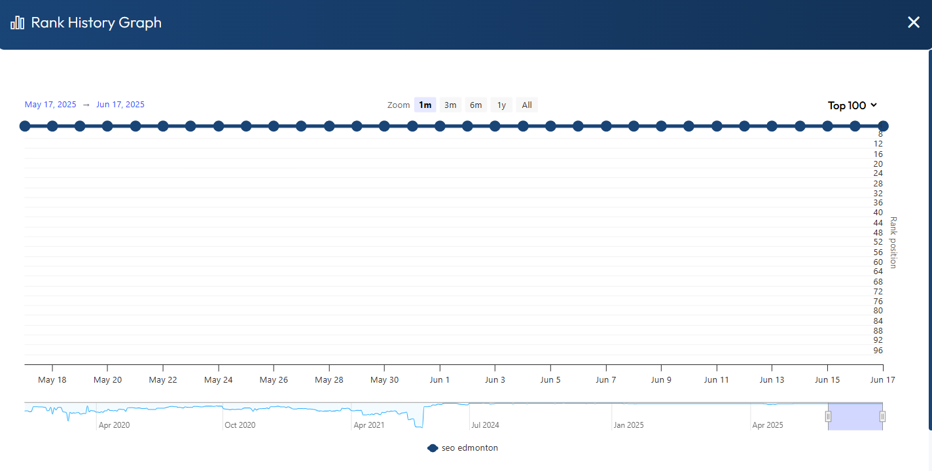Click the 20 rank axis label
This screenshot has height=471, width=932.
(878, 164)
